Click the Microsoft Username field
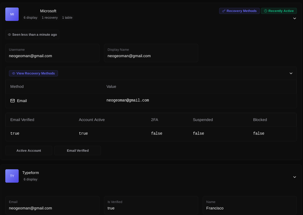 [52, 53]
